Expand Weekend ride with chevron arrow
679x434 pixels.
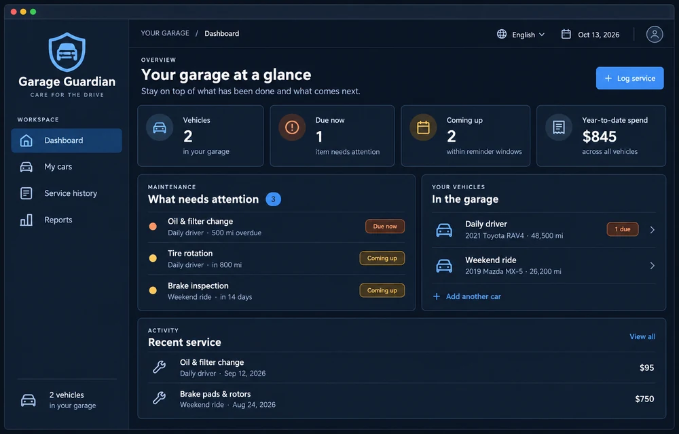[x=652, y=266]
